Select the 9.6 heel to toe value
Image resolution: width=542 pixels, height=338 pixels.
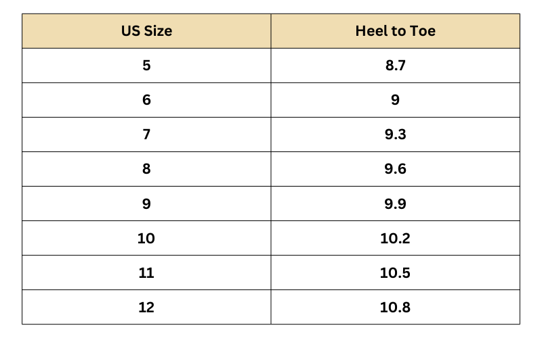395,169
